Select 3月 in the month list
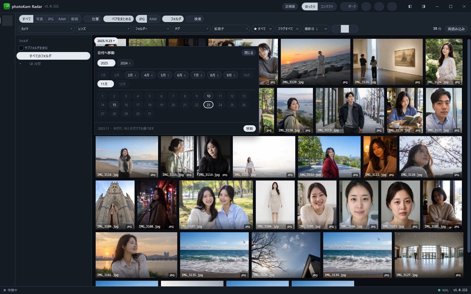The width and height of the screenshot is (471, 294). pyautogui.click(x=132, y=75)
